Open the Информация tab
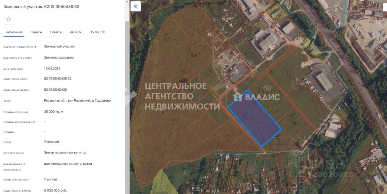Viewport: 387px width, 194px height. [14, 32]
